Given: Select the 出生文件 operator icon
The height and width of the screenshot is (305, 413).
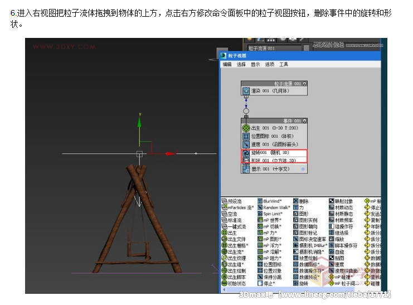Looking at the screenshot, I should click(x=224, y=239).
